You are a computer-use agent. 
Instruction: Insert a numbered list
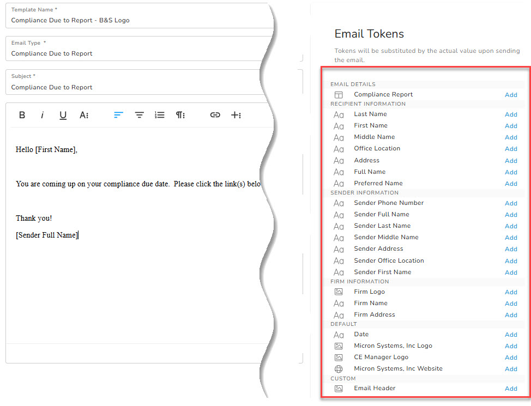click(160, 115)
